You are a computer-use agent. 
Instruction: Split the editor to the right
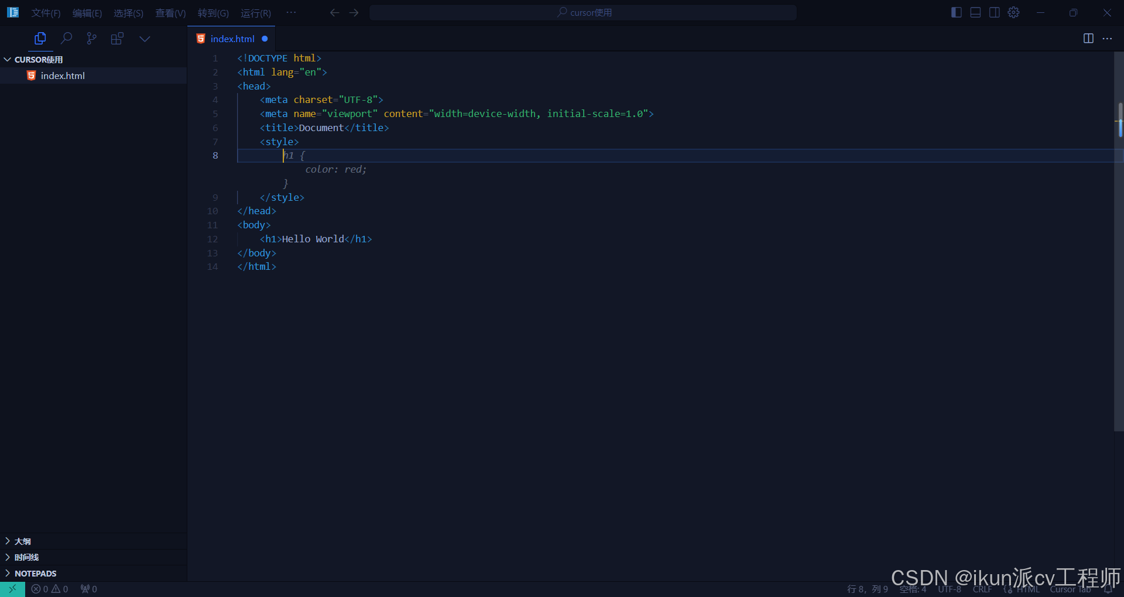1088,39
